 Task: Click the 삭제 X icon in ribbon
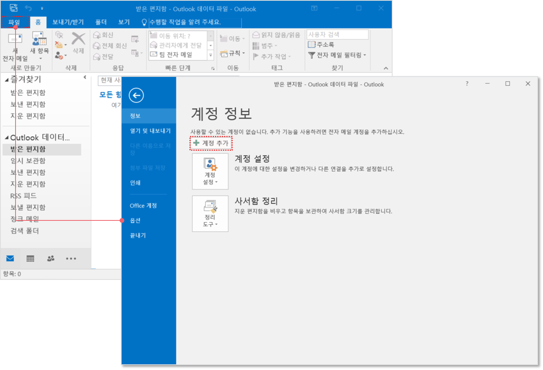click(x=78, y=39)
